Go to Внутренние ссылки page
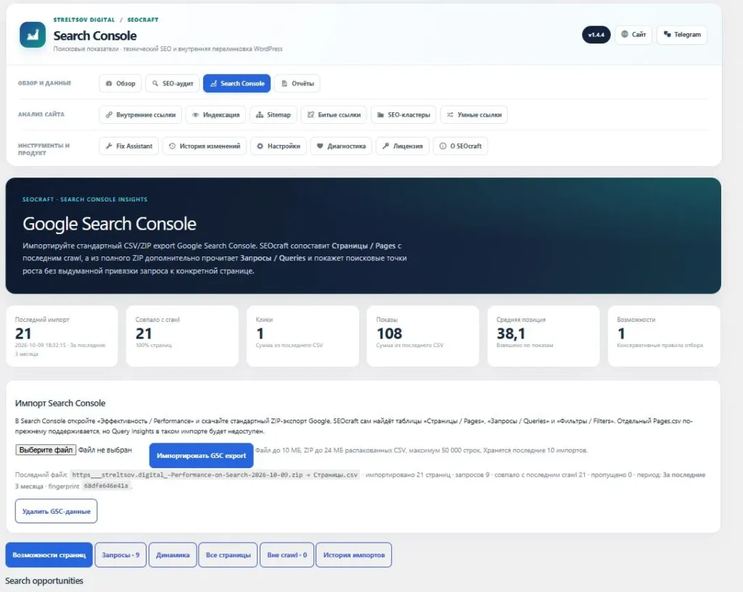 pos(140,114)
